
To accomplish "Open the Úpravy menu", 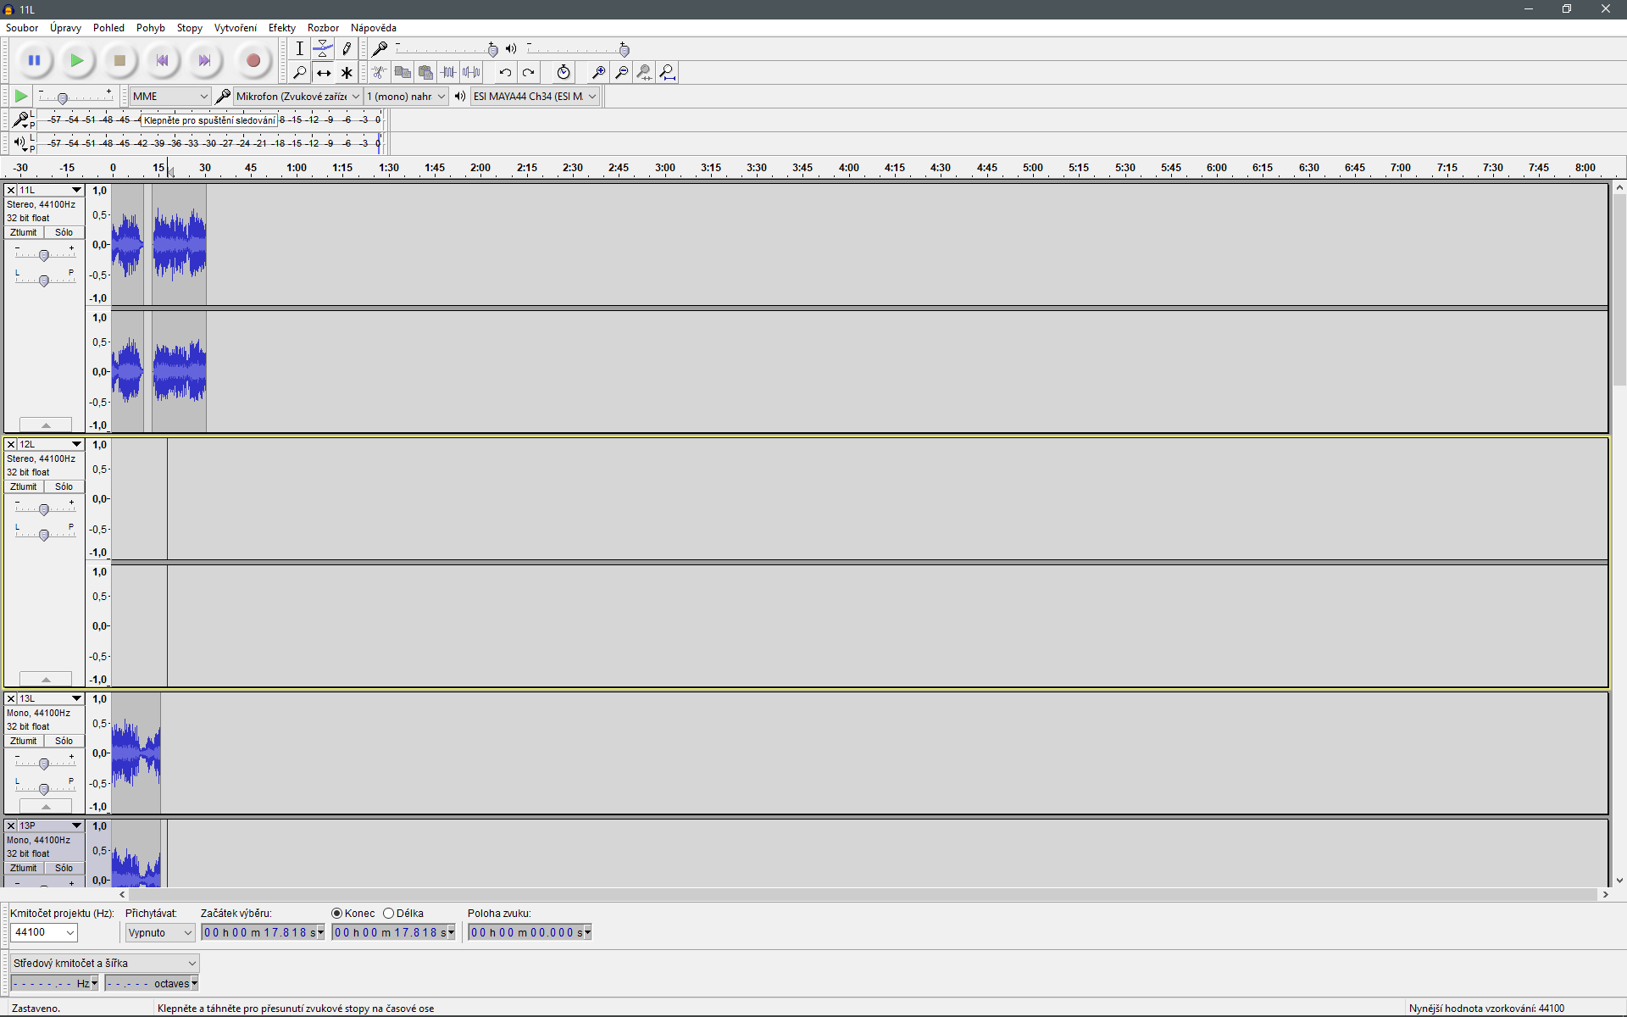I will 65,28.
